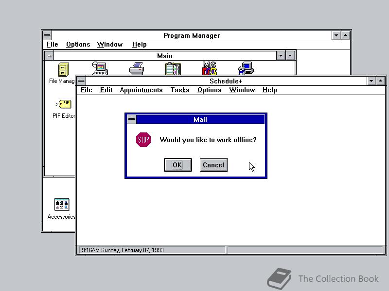Click the STOP sign icon in Mail dialog

click(x=143, y=140)
